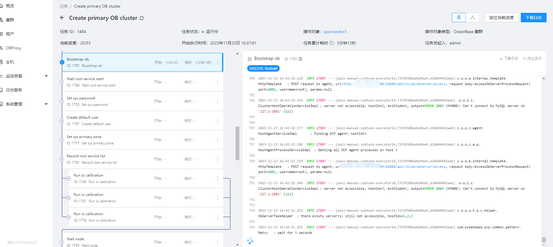
Task: Select the Record root service list row
Action: pyautogui.click(x=142, y=159)
